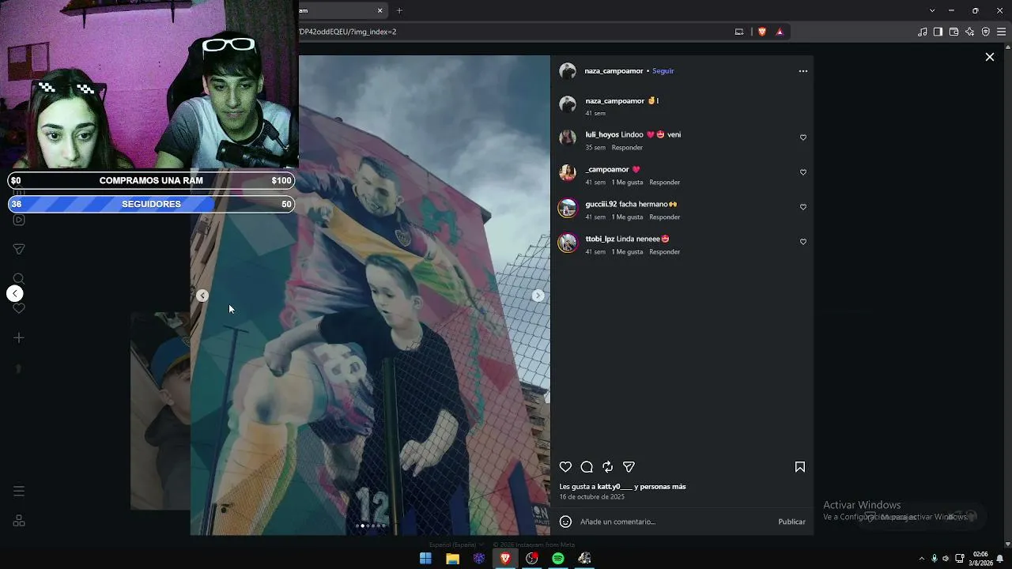The height and width of the screenshot is (569, 1012).
Task: Follow naza_campoamor with the Seguir link
Action: (663, 71)
